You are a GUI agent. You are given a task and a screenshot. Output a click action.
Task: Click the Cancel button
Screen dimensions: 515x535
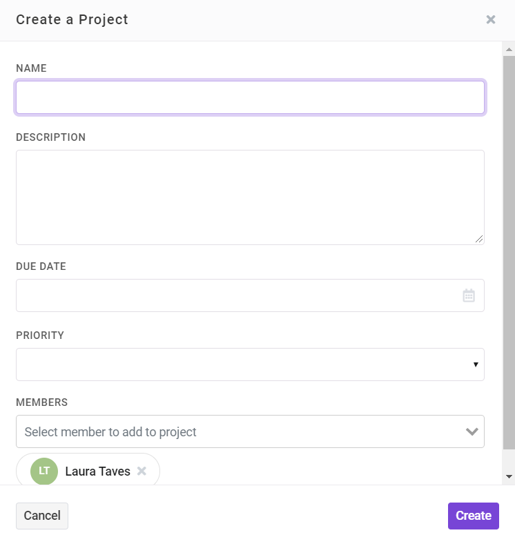(42, 516)
